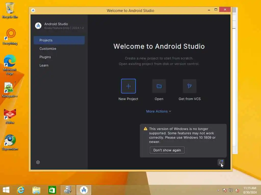Open File Explorer from the taskbar
This screenshot has height=195, width=261.
pos(36,190)
